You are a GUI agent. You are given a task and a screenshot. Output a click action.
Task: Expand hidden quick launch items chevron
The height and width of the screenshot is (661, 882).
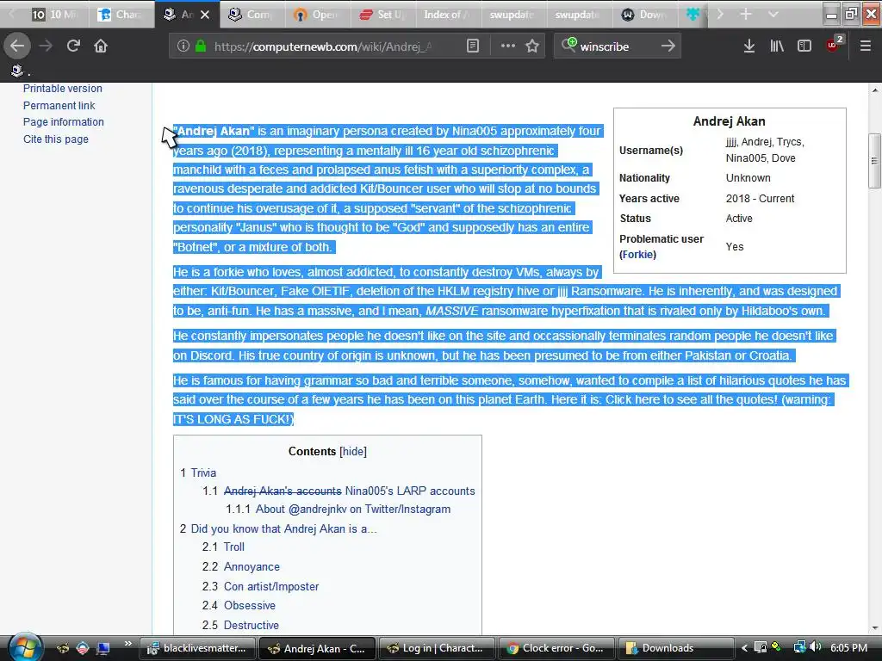point(127,644)
